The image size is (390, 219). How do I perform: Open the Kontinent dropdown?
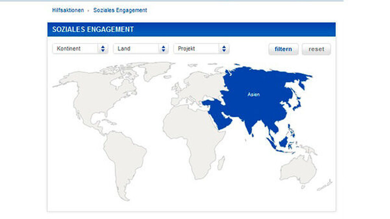(x=81, y=49)
